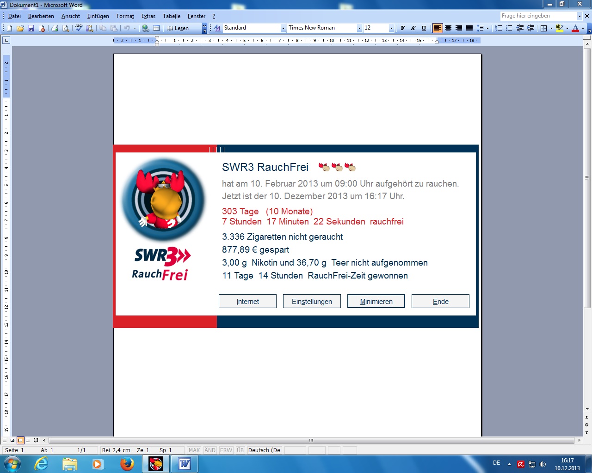Expand the border style dropdown arrow
592x473 pixels.
pos(551,28)
